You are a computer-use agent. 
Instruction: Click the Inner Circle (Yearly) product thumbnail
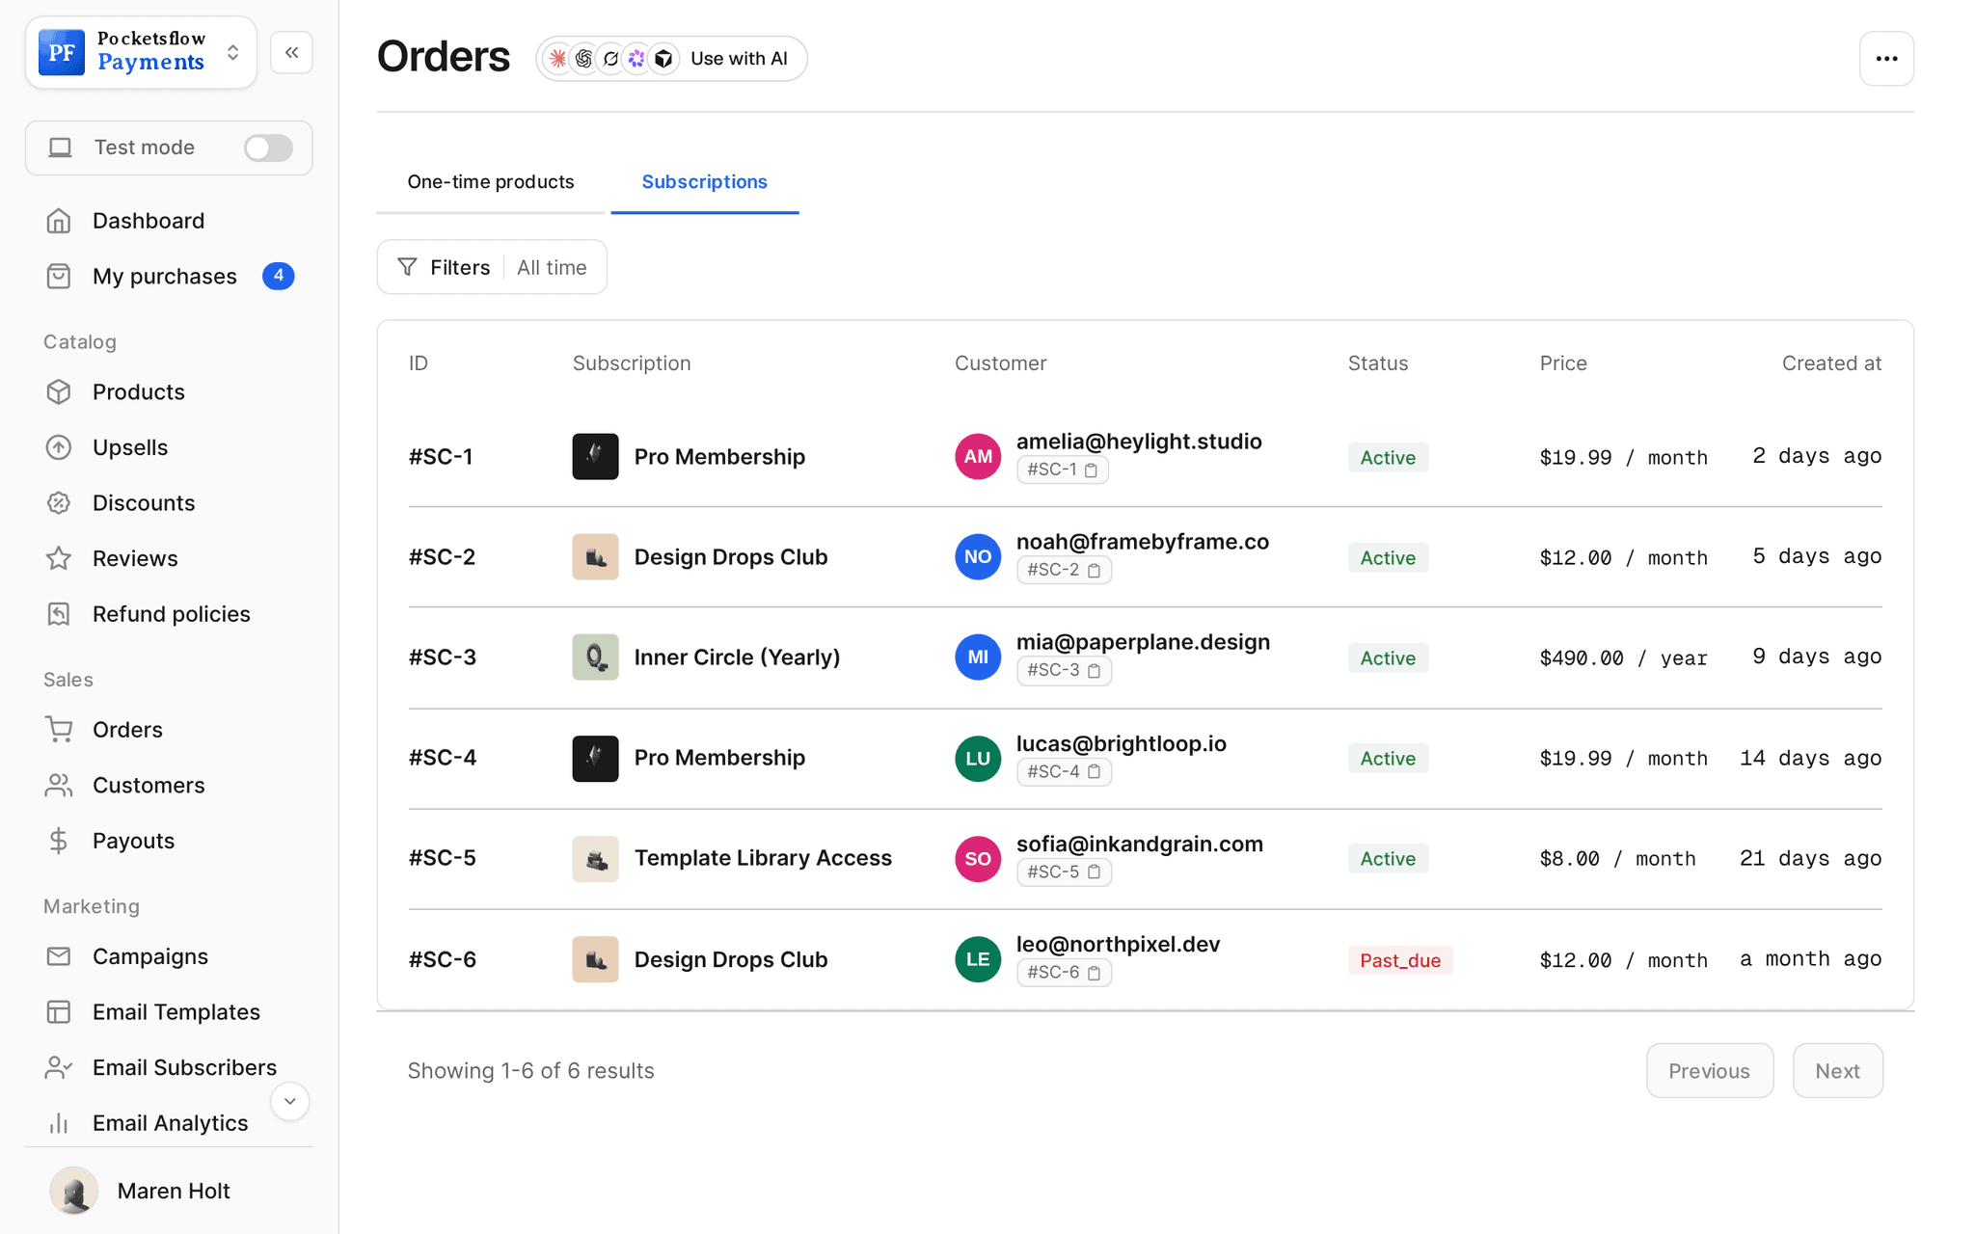pos(595,657)
